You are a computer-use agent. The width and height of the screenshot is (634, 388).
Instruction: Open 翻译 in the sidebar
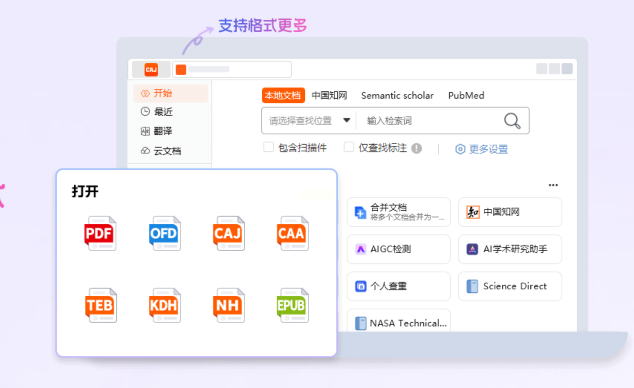[x=171, y=131]
